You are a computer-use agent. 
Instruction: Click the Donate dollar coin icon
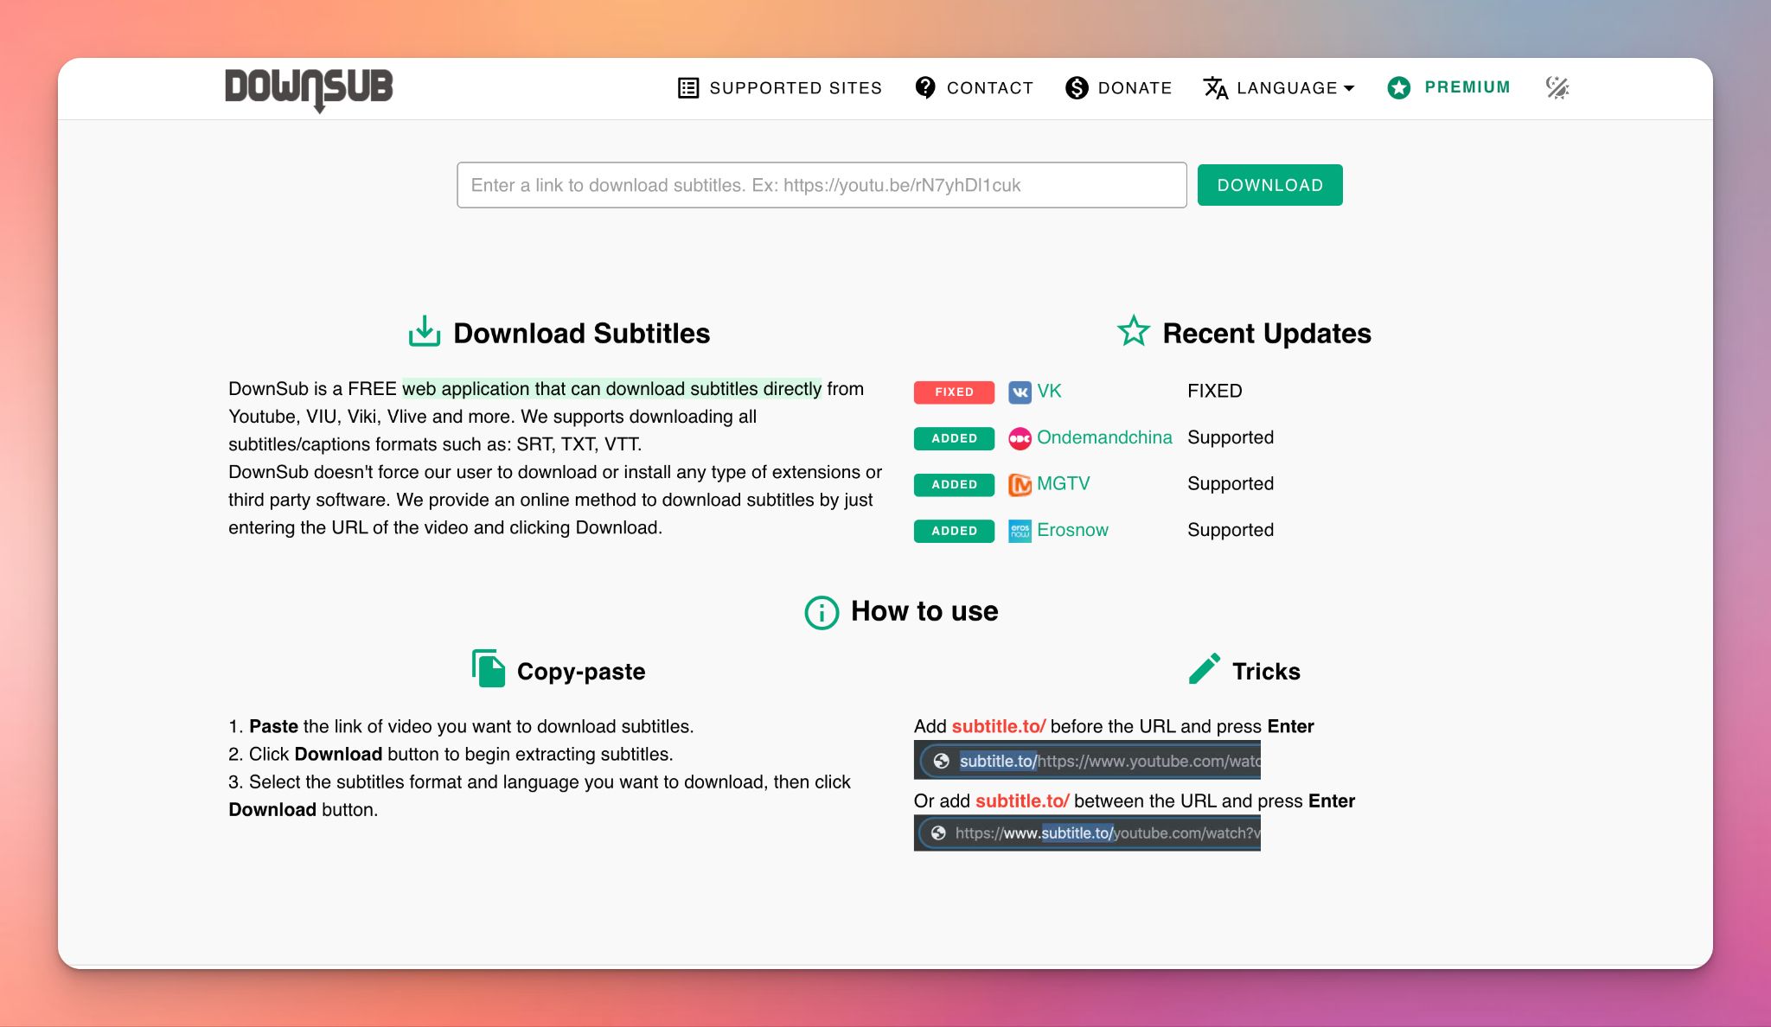[1077, 88]
